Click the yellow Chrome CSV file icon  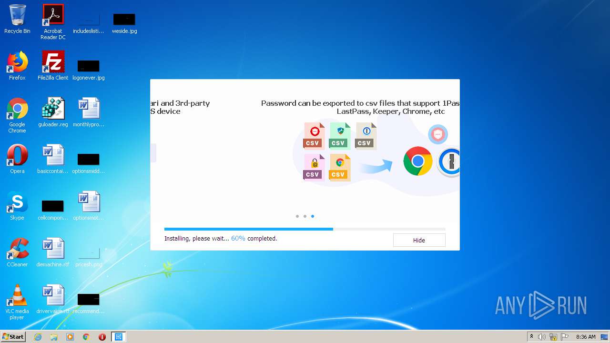(x=340, y=167)
